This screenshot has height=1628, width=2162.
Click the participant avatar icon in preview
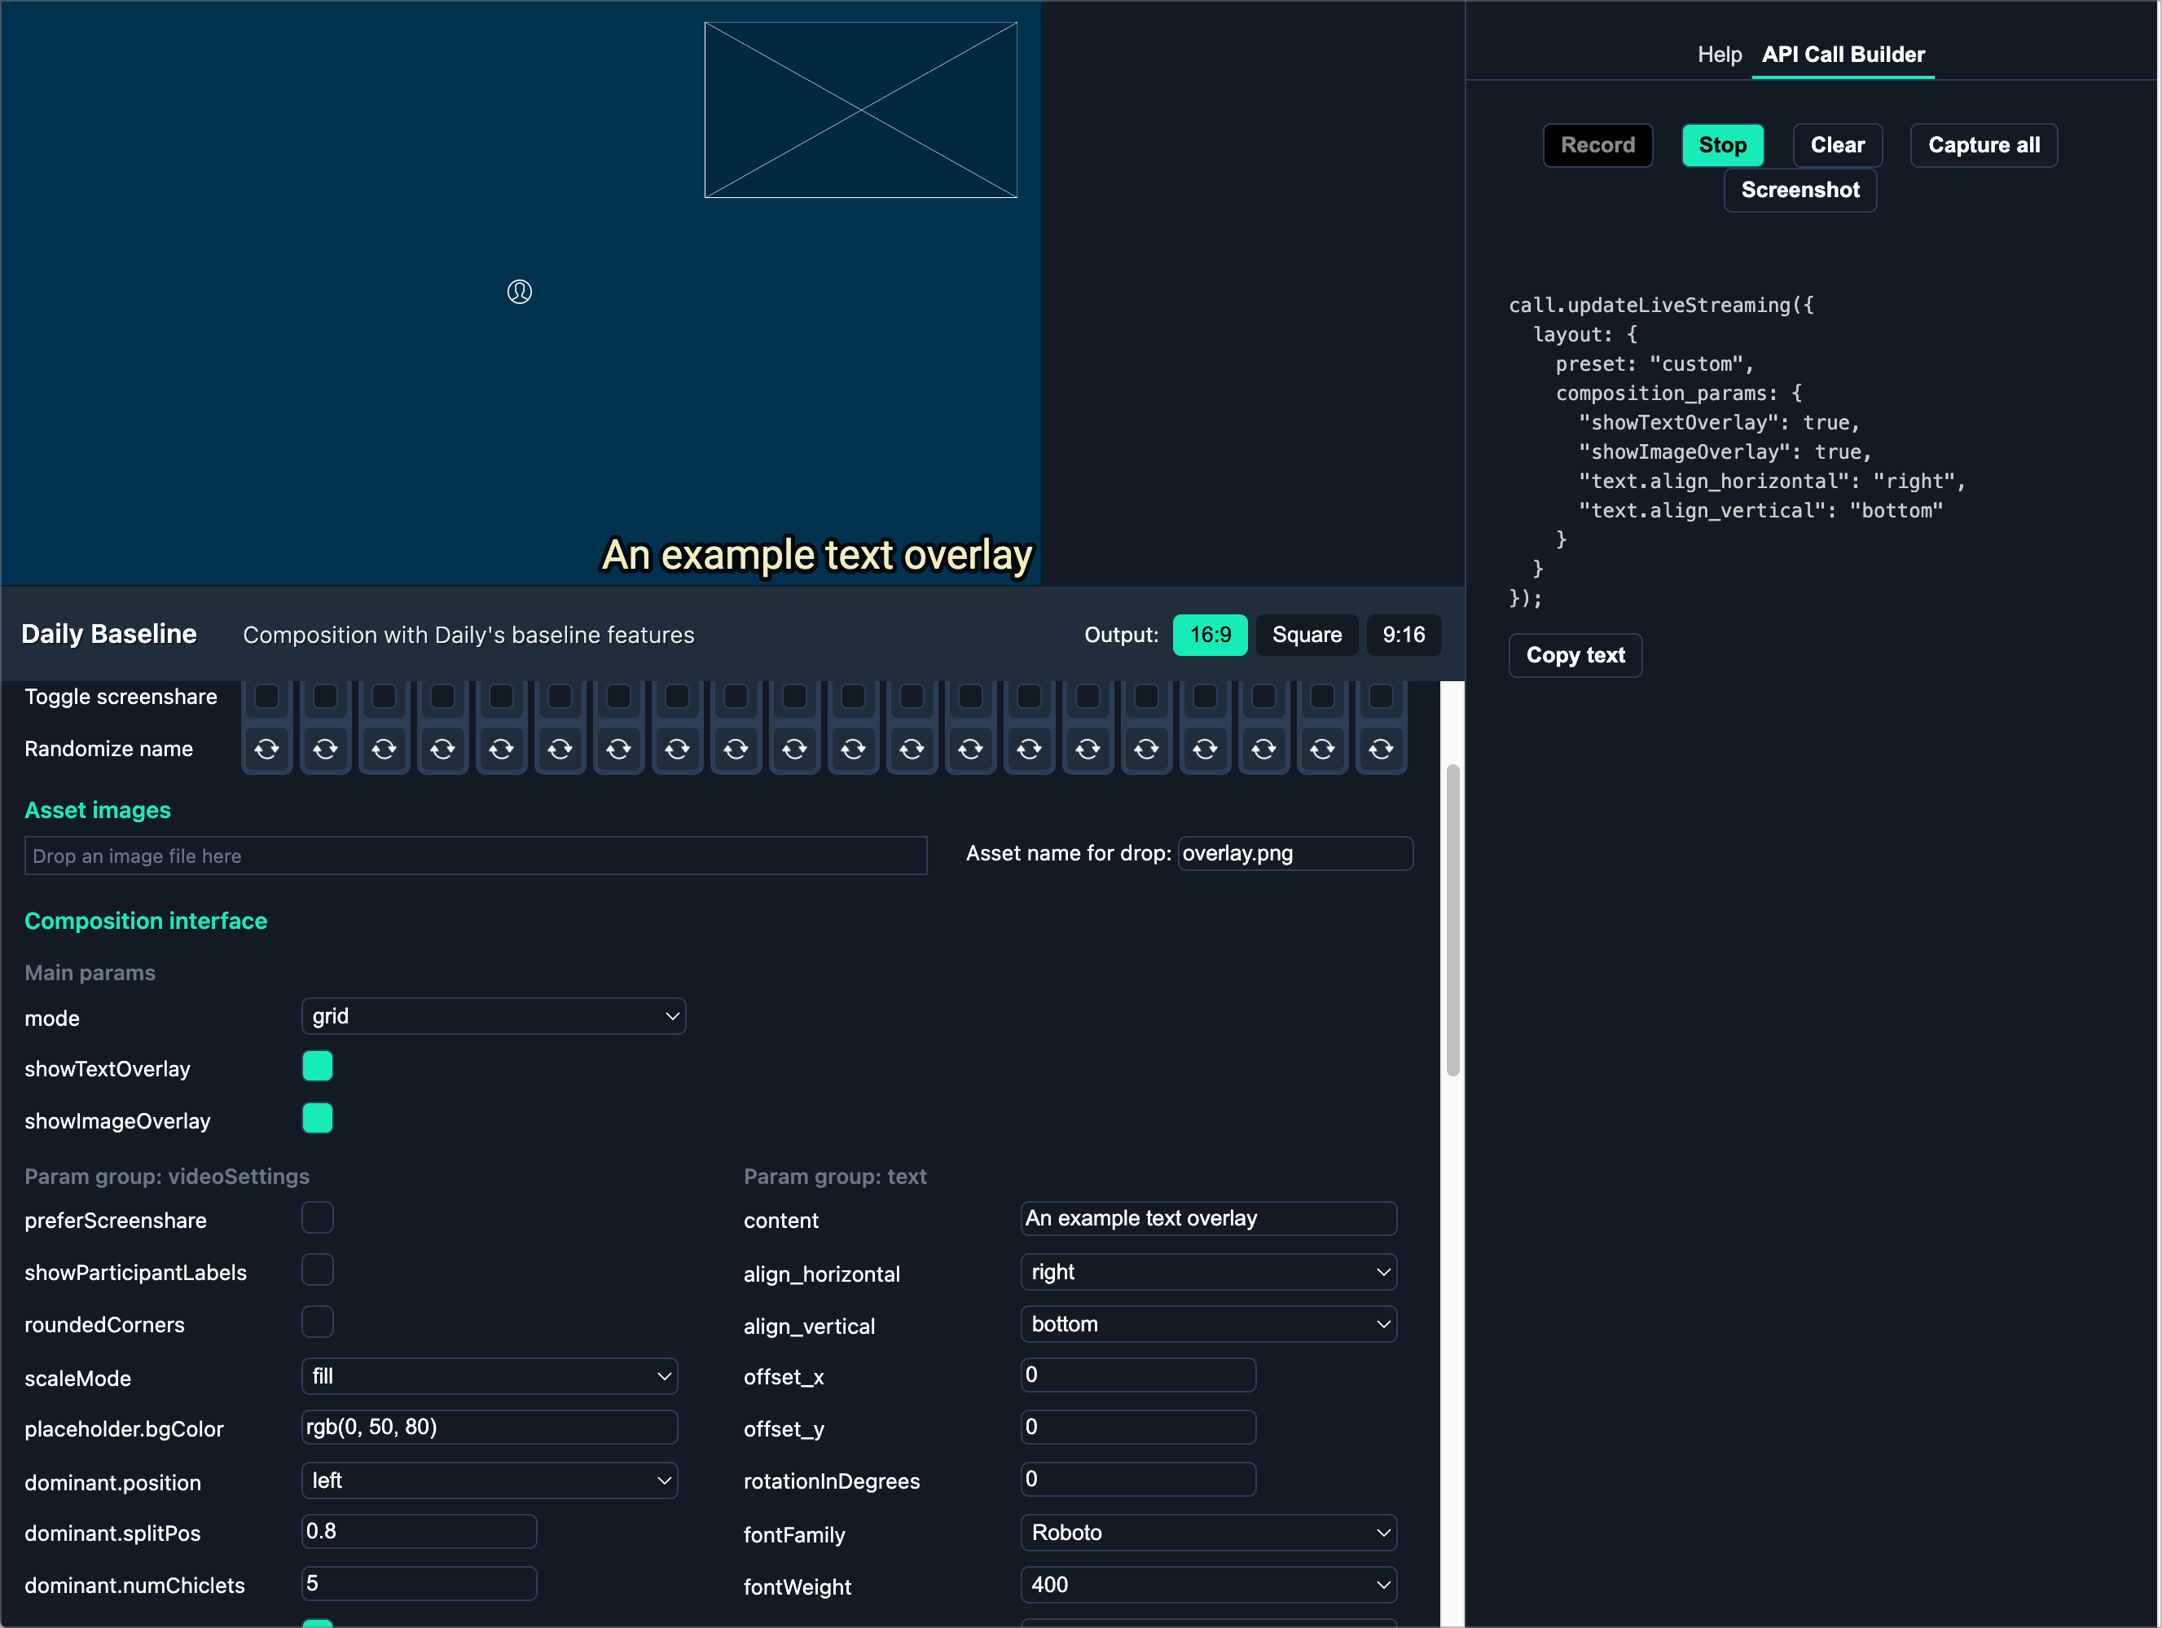(x=519, y=292)
